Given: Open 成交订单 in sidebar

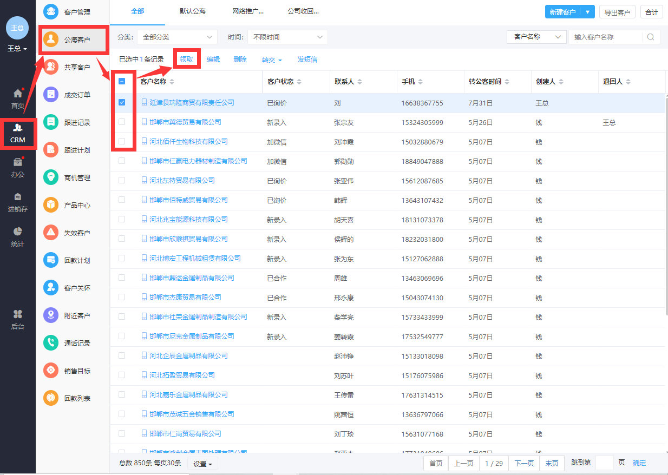Looking at the screenshot, I should (x=73, y=95).
